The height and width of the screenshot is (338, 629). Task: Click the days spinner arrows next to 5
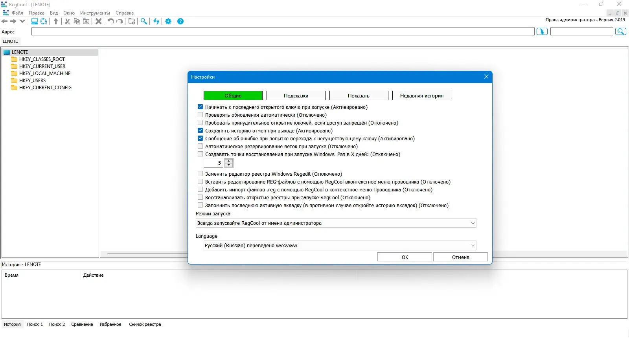[229, 163]
